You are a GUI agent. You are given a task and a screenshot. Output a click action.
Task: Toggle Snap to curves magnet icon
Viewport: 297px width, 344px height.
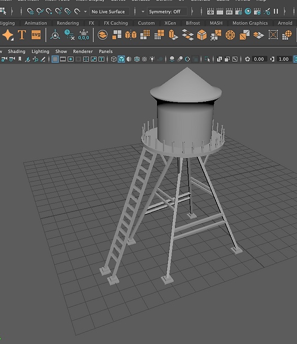click(x=39, y=11)
